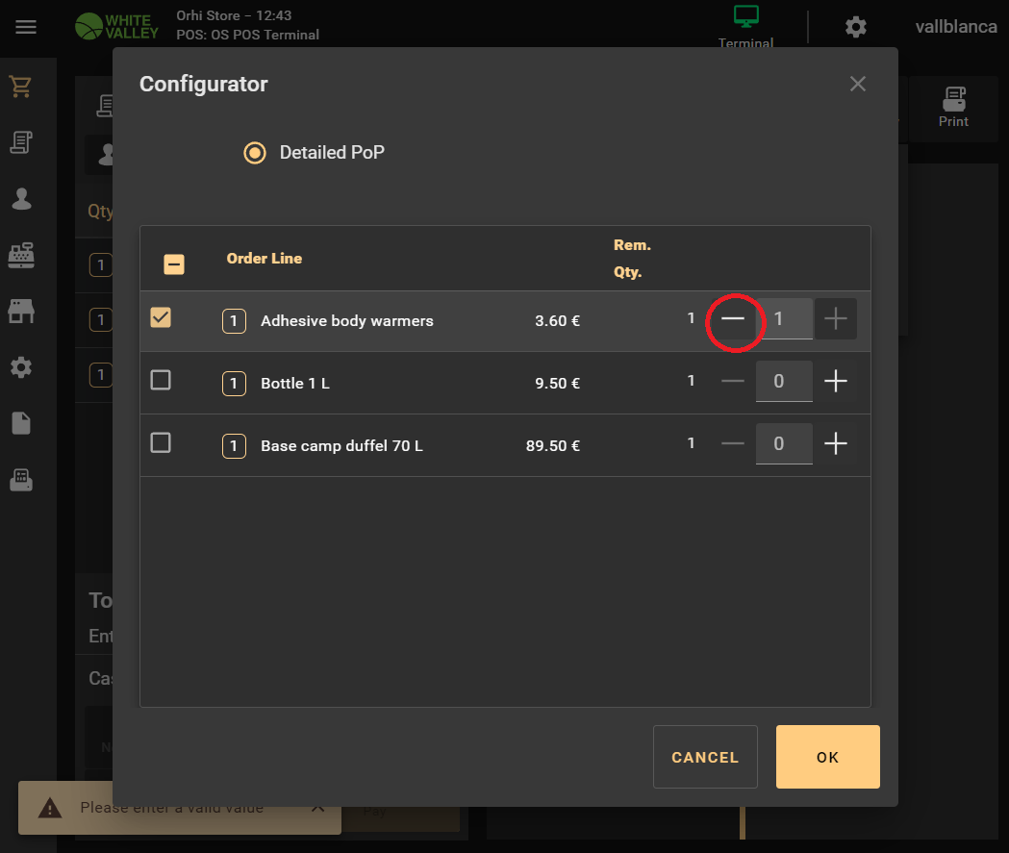Check the Base camp duffel 70 L checkbox
This screenshot has height=853, width=1009.
point(161,442)
